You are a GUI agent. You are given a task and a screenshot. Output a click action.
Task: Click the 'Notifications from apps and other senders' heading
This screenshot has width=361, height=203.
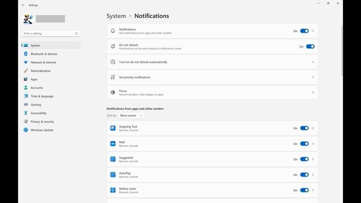[135, 109]
